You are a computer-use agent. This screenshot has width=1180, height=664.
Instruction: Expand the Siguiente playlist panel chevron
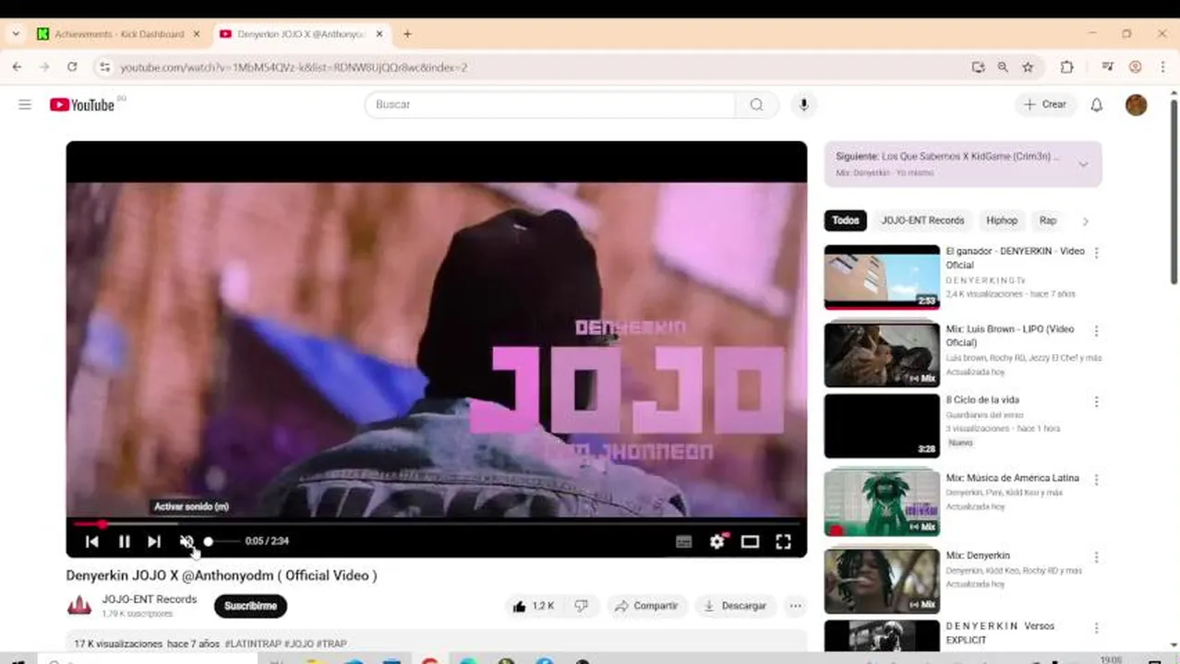(1083, 164)
